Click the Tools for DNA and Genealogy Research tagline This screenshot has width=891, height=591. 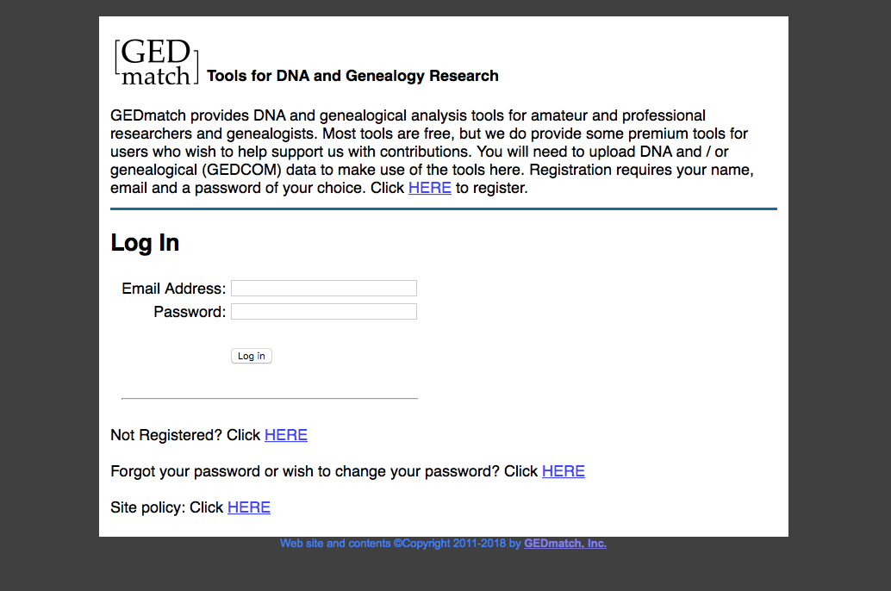[x=352, y=76]
